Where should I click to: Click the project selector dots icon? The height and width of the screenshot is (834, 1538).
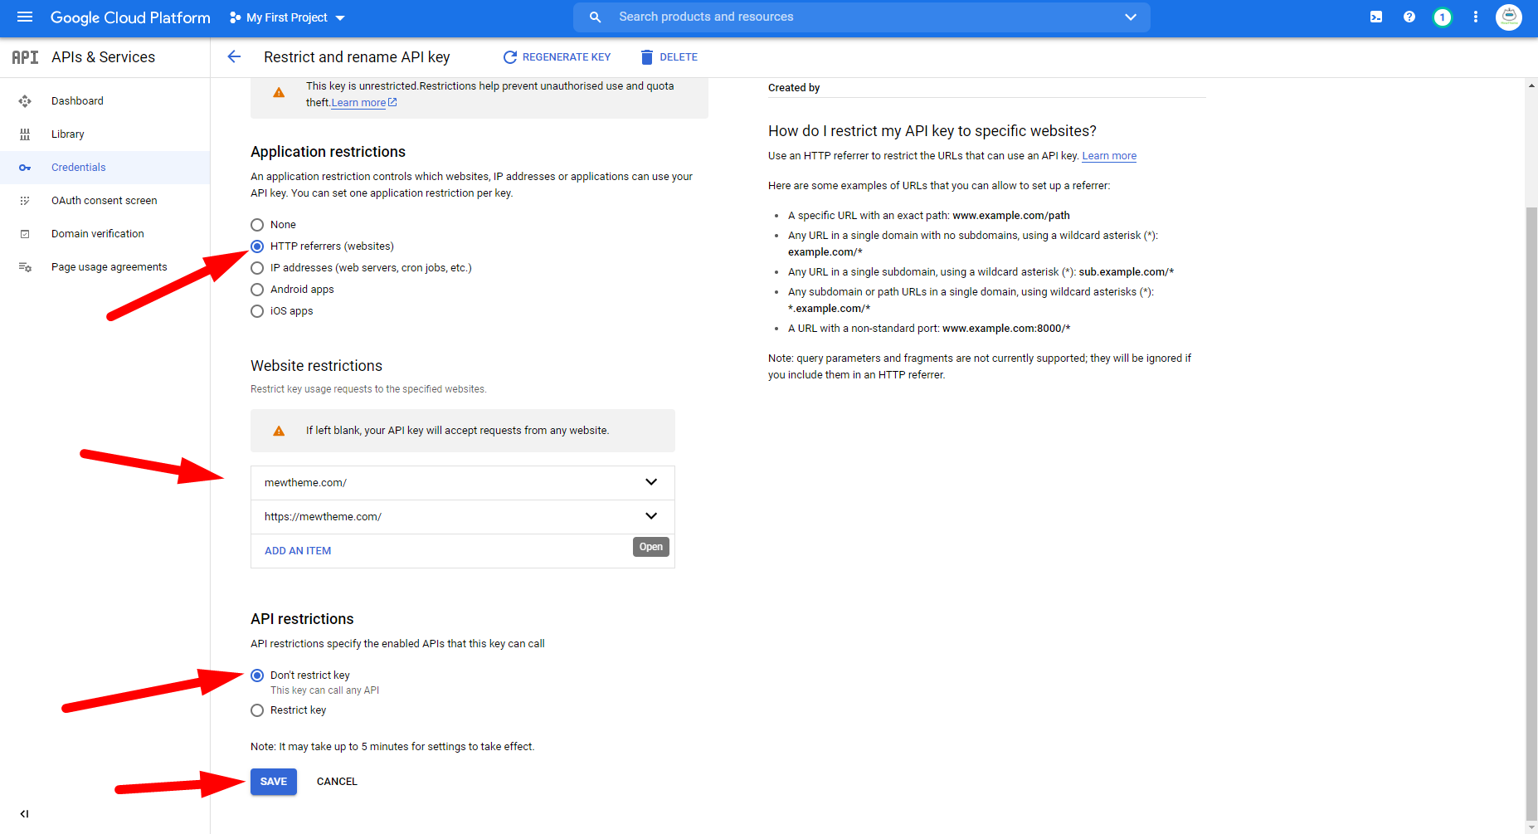pos(236,17)
